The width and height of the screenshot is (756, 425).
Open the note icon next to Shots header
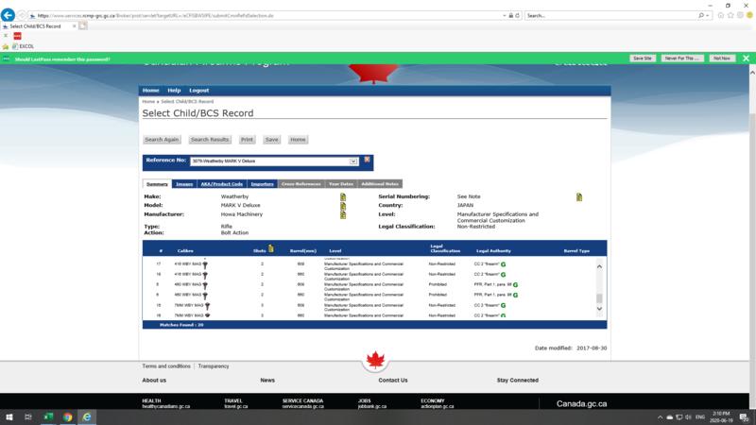tap(271, 248)
